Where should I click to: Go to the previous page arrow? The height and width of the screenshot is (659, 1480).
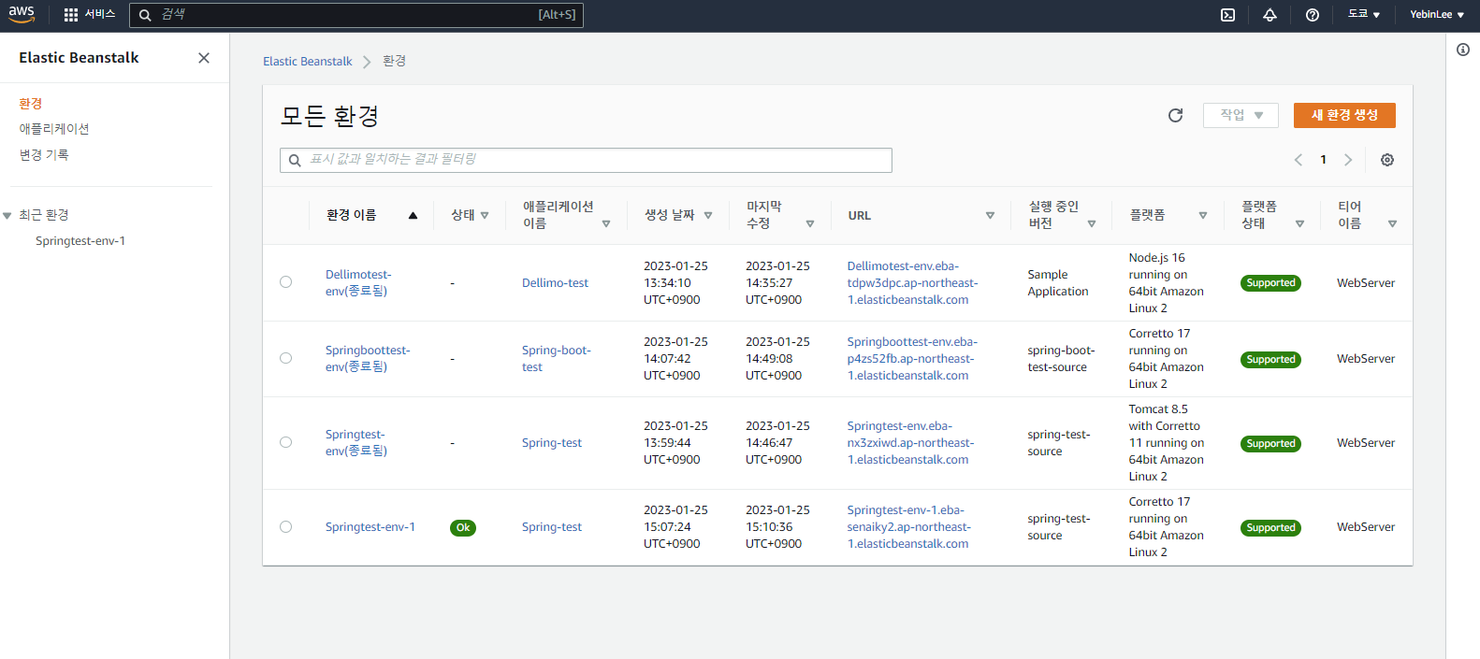[1299, 160]
